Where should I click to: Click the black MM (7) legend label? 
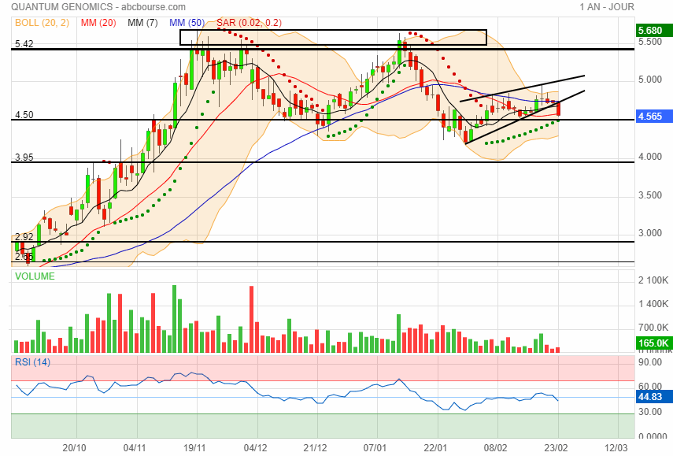click(142, 23)
